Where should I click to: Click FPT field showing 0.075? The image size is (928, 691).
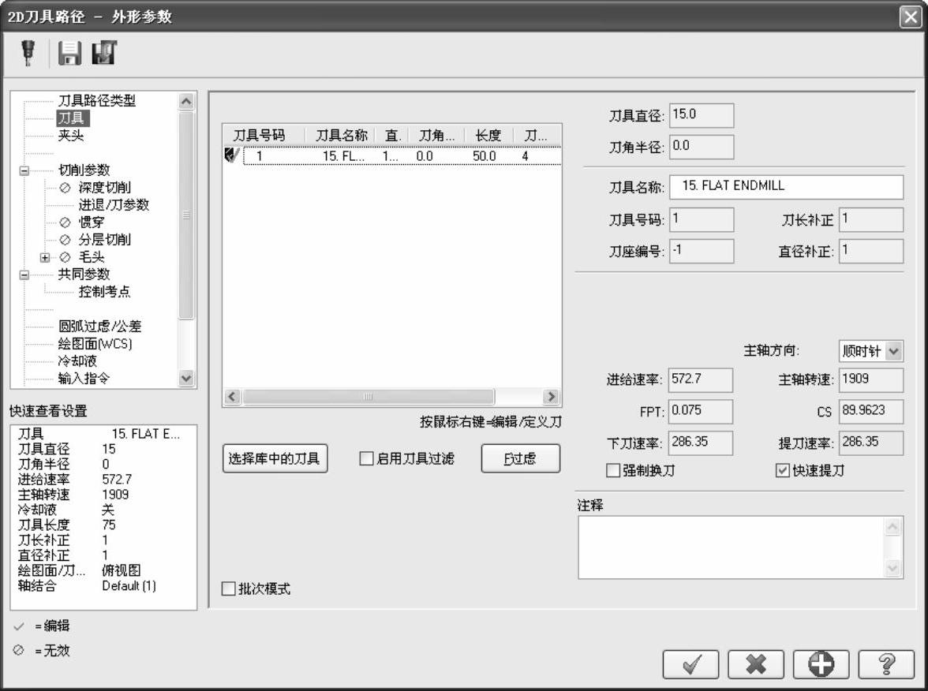701,411
